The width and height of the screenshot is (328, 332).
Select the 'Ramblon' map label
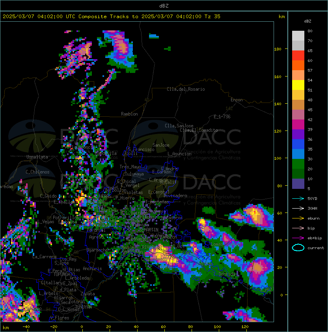click(129, 114)
